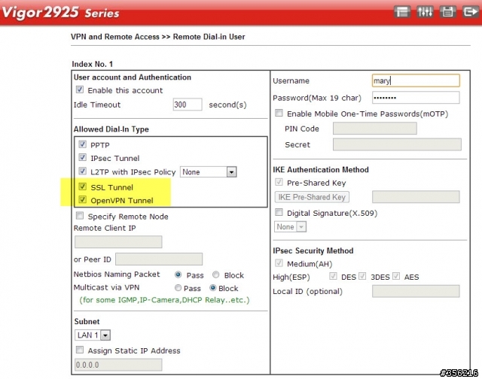Image resolution: width=482 pixels, height=379 pixels.
Task: Check Assign Static IP Address
Action: [x=80, y=350]
